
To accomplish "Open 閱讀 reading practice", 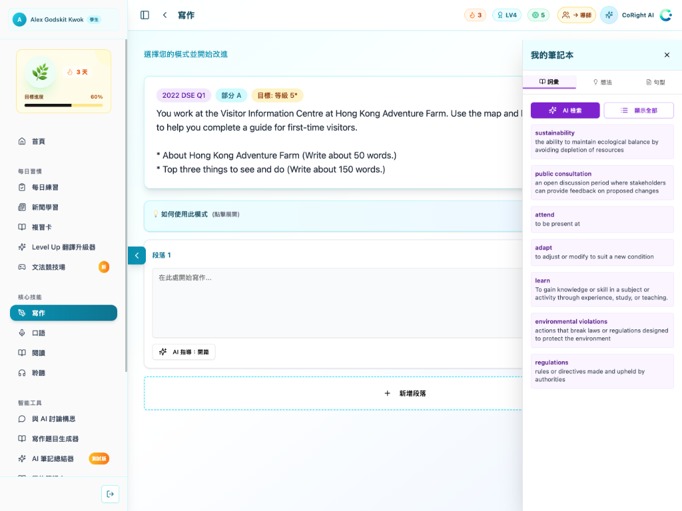I will click(x=63, y=353).
